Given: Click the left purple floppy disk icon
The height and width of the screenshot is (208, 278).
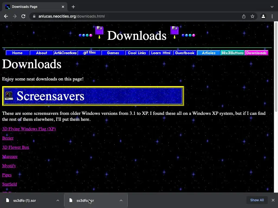Looking at the screenshot, I should click(99, 32).
